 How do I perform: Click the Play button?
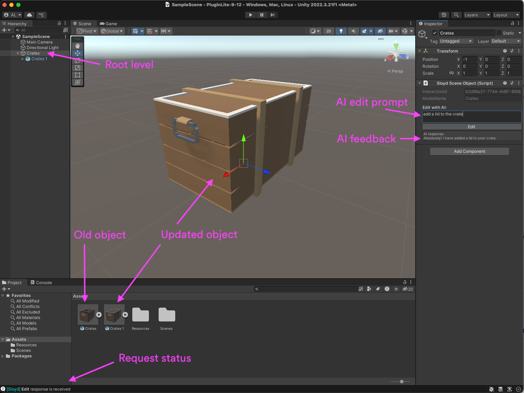point(250,15)
